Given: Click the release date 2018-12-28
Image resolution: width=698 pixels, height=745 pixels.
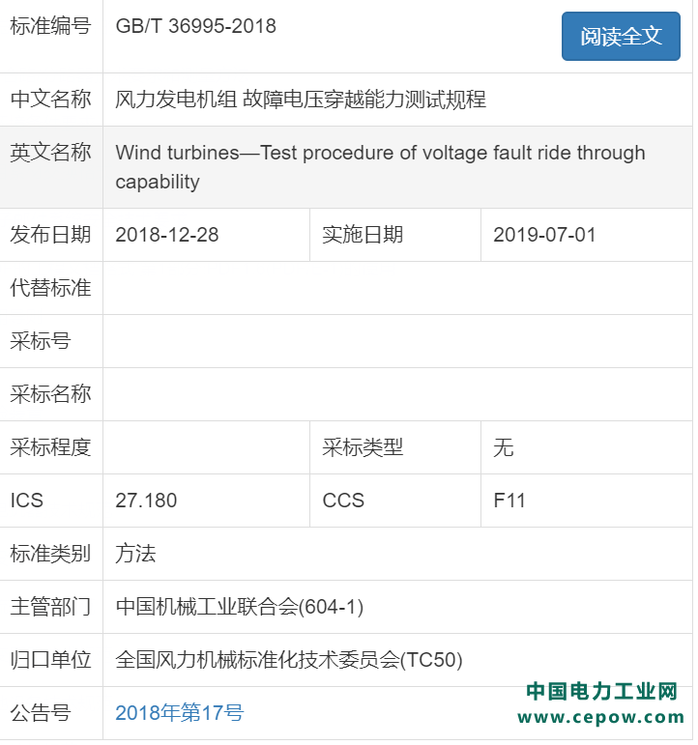Looking at the screenshot, I should pyautogui.click(x=167, y=235).
